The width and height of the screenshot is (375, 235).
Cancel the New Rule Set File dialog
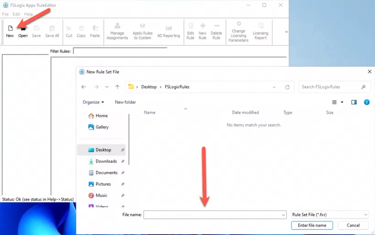[353, 225]
